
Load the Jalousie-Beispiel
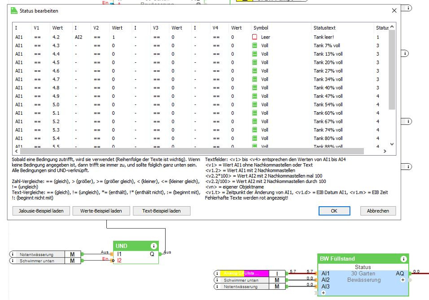pyautogui.click(x=41, y=211)
